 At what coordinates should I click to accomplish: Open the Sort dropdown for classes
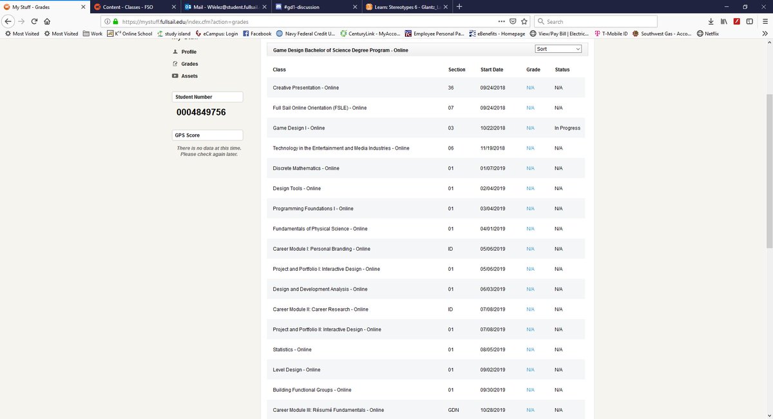(x=558, y=48)
